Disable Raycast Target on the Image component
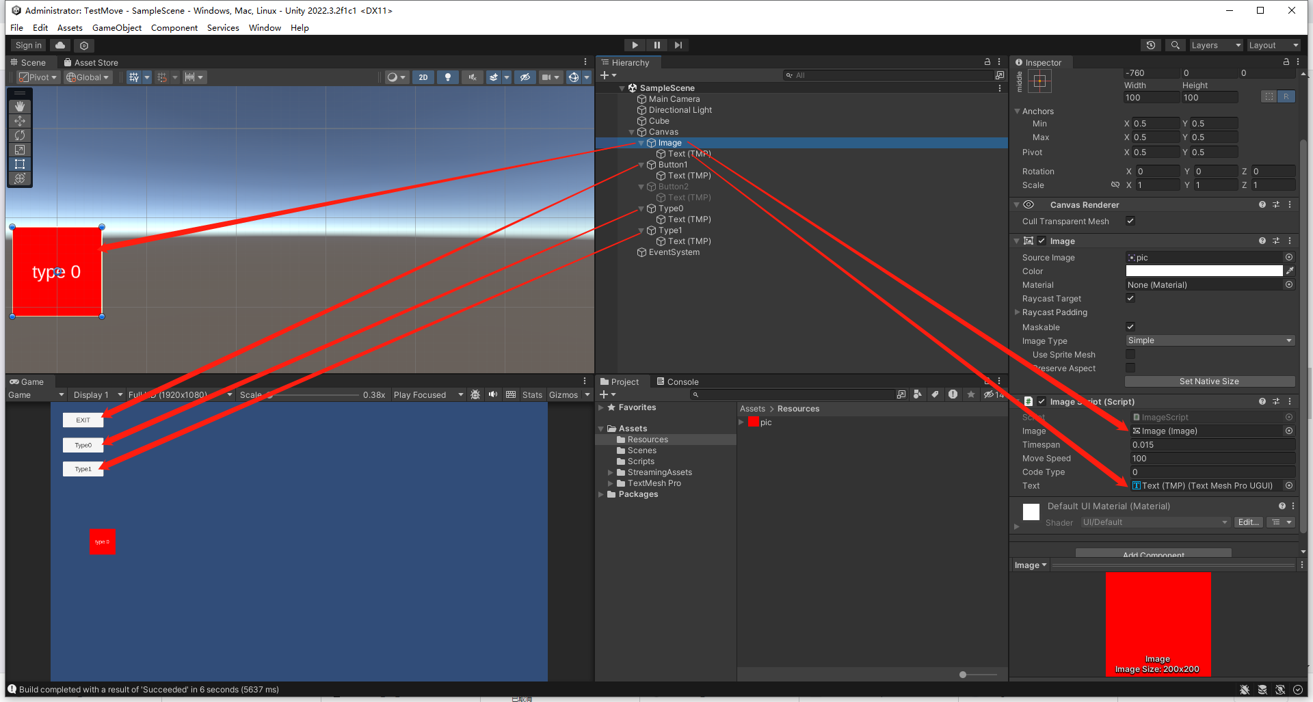Viewport: 1313px width, 702px height. 1130,298
